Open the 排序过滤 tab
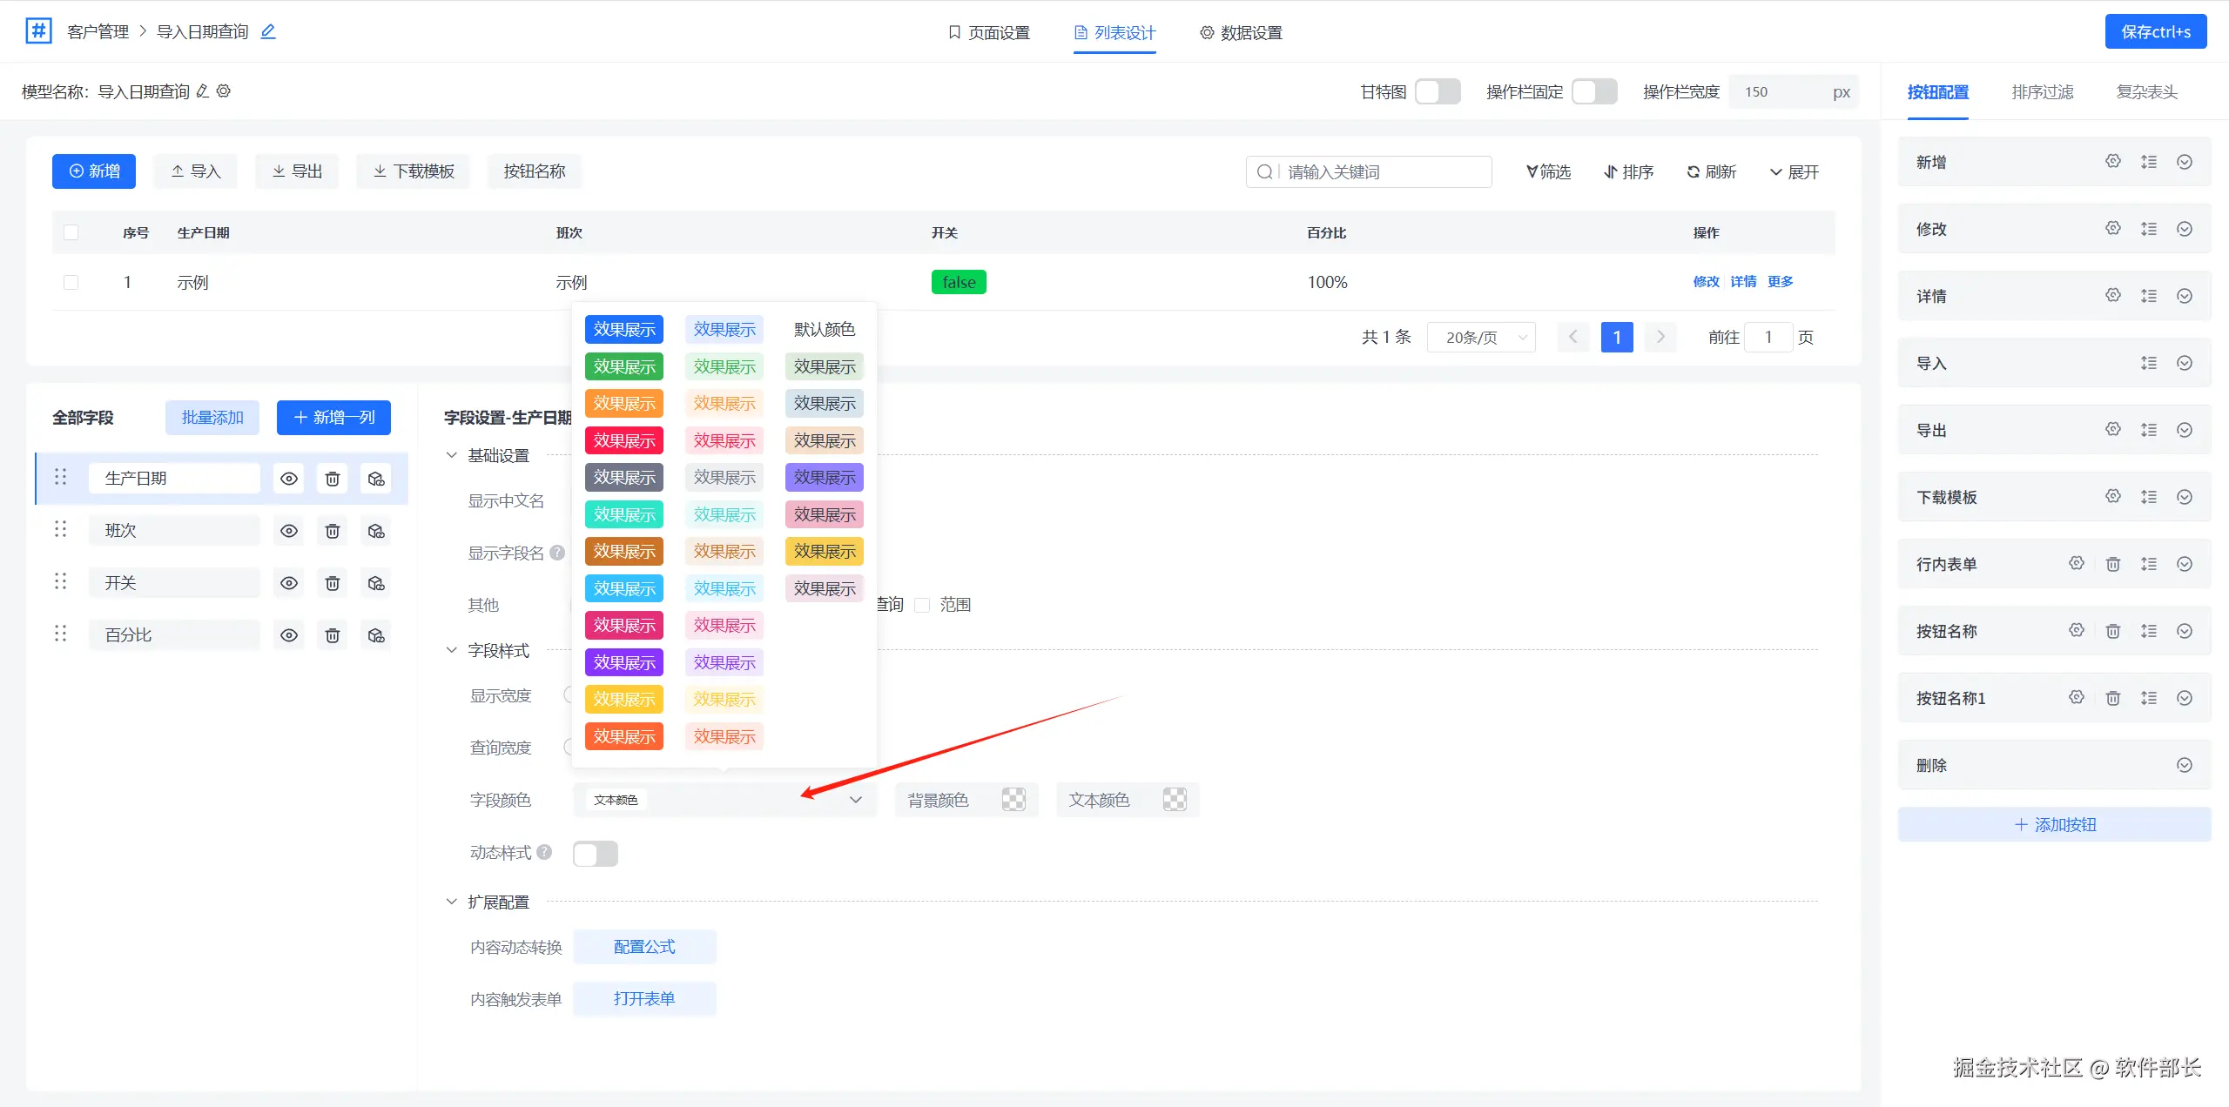 (x=2042, y=92)
